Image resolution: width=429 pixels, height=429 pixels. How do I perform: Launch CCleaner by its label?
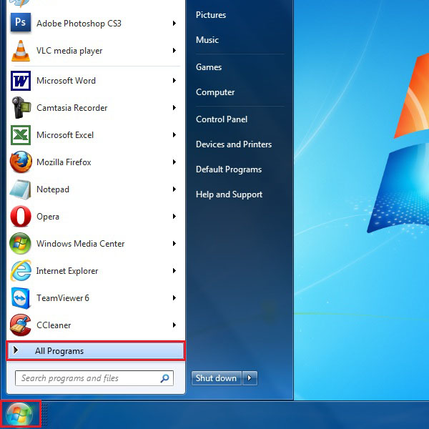54,325
